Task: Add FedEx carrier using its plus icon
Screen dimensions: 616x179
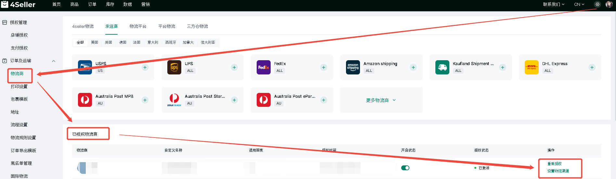Action: point(324,67)
